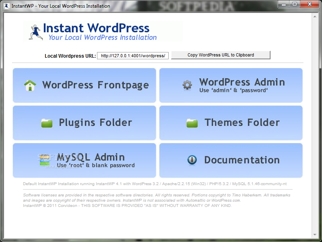Viewport: 322px width, 242px height.
Task: Click the blue info icon beside Documentation
Action: (192, 160)
